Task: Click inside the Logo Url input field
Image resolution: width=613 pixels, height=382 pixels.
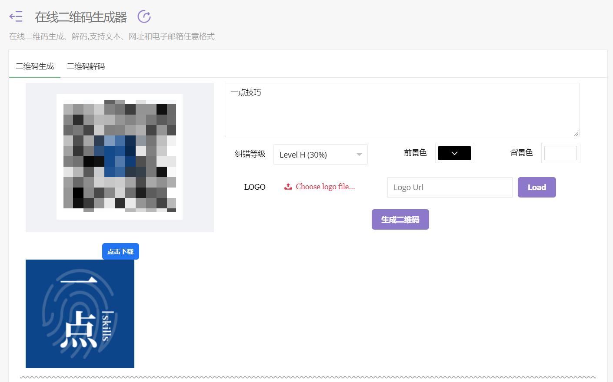Action: tap(450, 187)
